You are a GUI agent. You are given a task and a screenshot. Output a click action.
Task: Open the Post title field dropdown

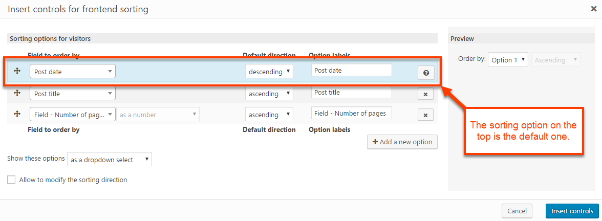73,94
